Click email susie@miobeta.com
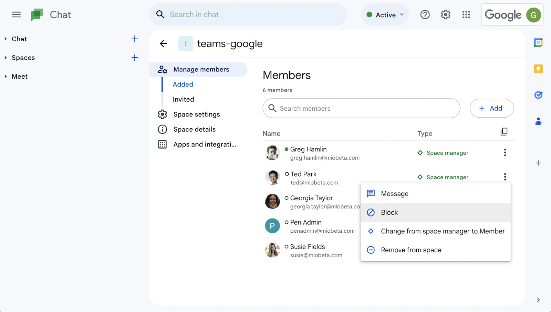The height and width of the screenshot is (312, 551). tap(316, 255)
